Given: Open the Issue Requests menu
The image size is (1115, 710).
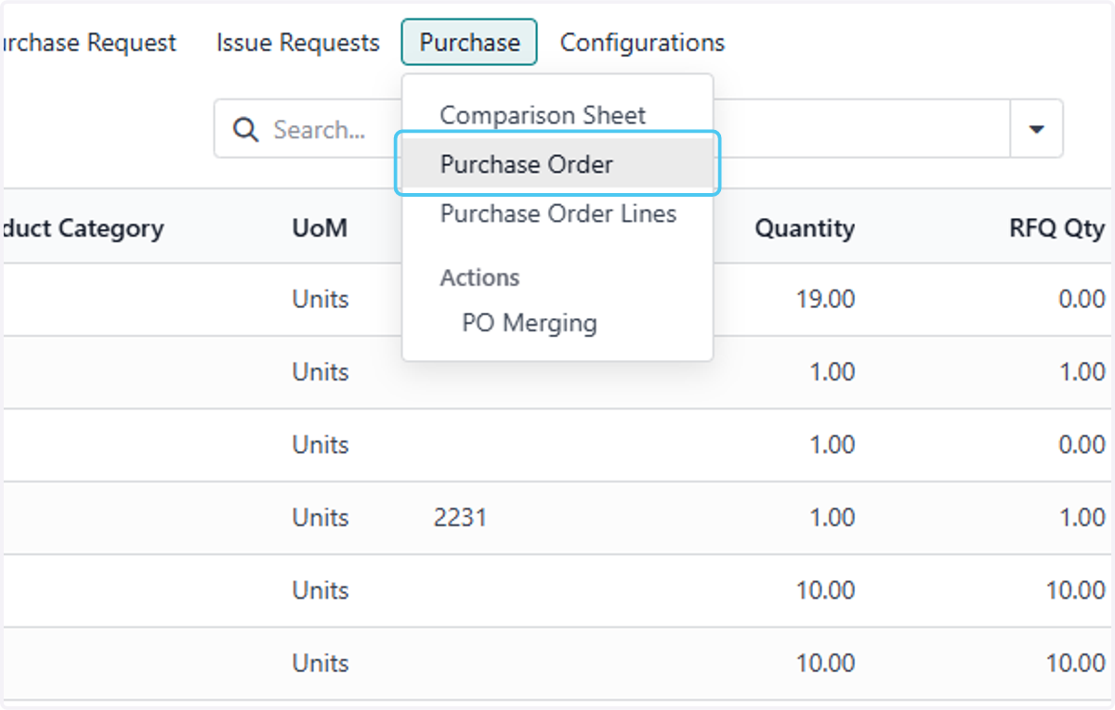Looking at the screenshot, I should 298,43.
